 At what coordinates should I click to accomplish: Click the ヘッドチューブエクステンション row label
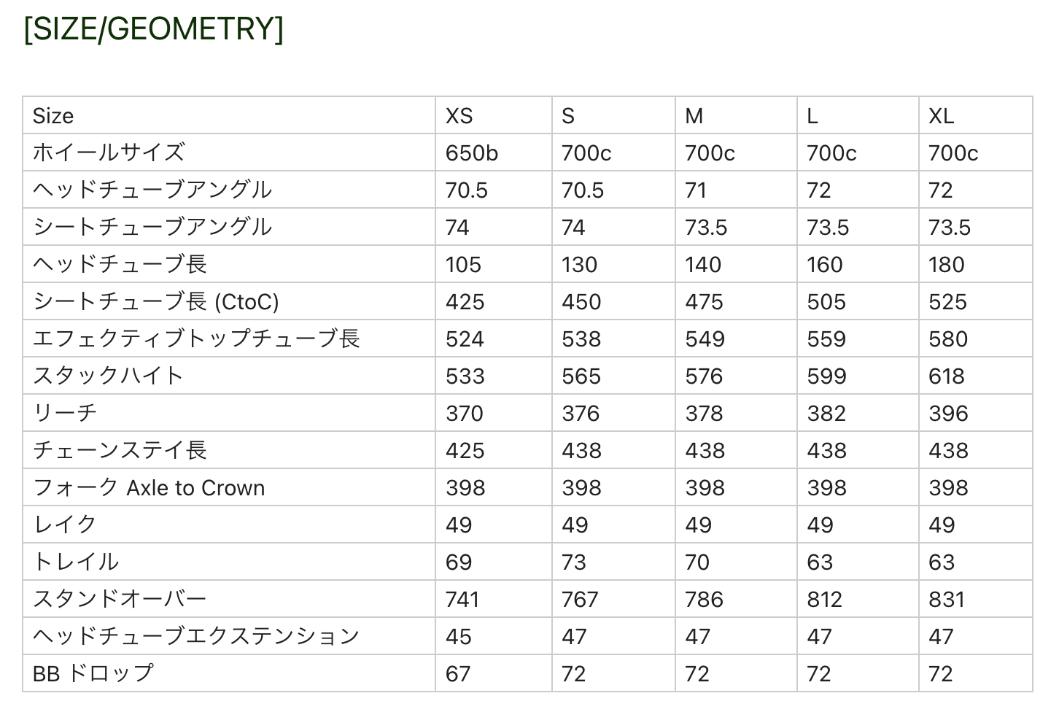(196, 636)
